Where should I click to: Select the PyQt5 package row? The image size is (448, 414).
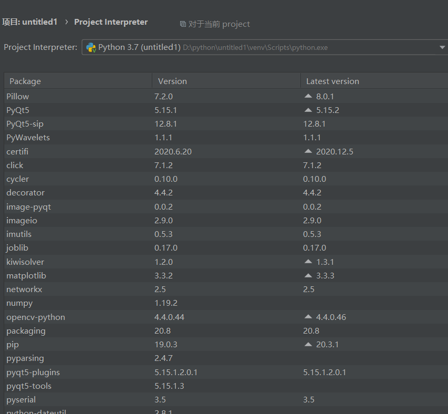pos(226,110)
